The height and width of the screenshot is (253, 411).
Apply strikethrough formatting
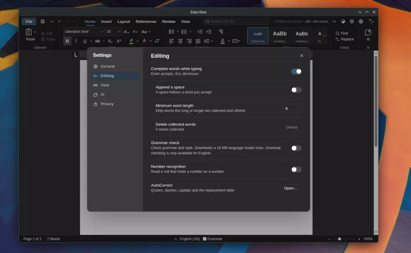click(98, 41)
